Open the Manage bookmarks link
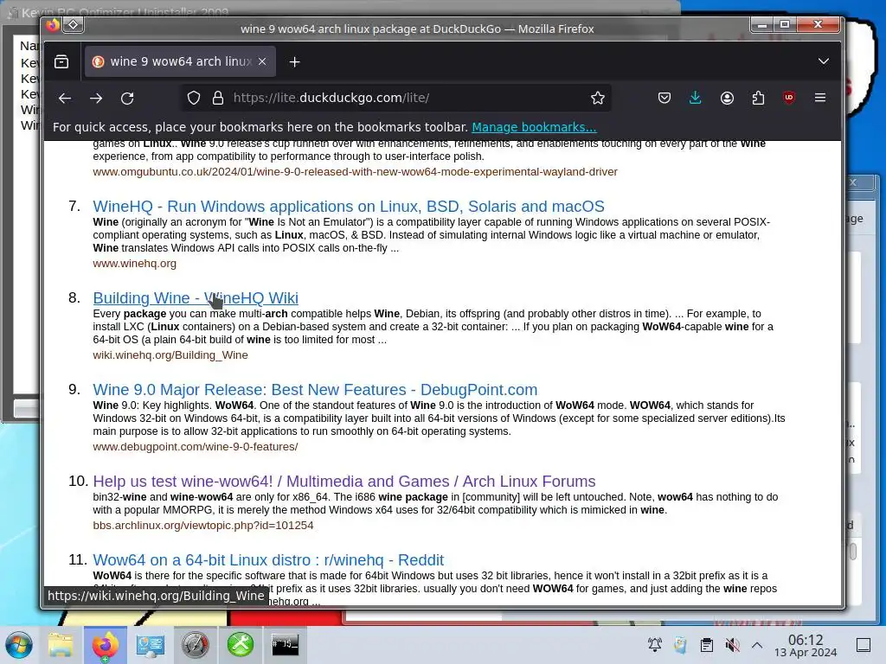 click(x=534, y=127)
